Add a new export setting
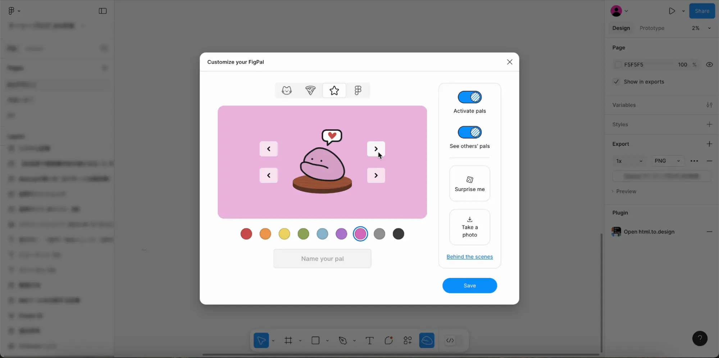 point(709,144)
